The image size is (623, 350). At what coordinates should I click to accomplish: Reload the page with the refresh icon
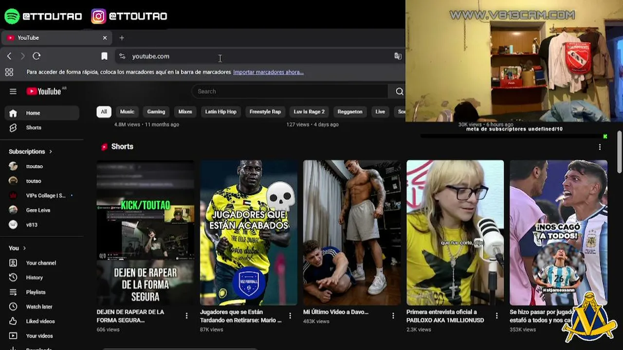tap(37, 56)
